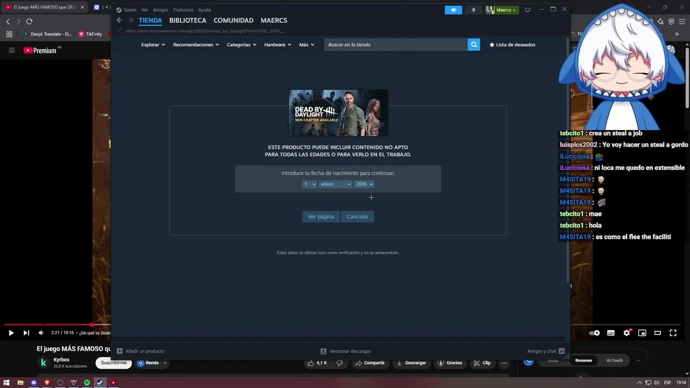
Task: Click the Steam forward navigation arrow
Action: click(x=130, y=20)
